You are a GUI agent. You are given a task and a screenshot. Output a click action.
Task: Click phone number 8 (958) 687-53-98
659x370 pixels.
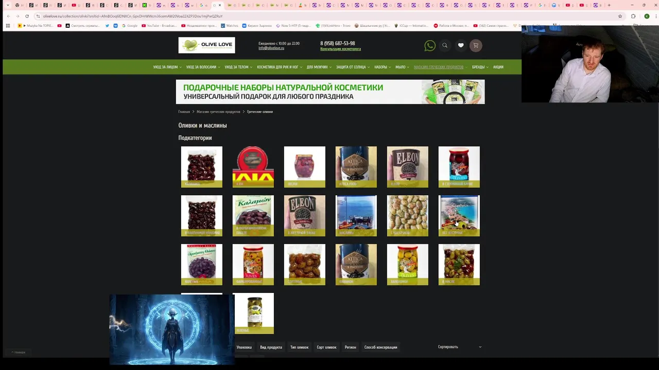(x=338, y=43)
